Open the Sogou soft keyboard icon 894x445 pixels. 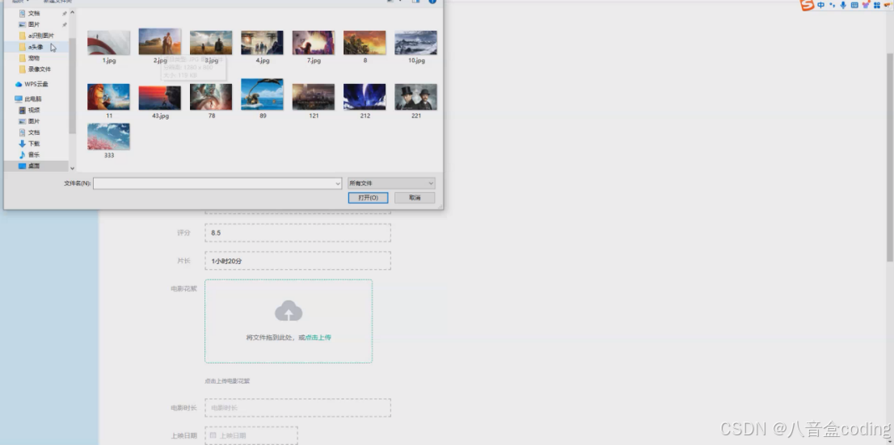854,5
